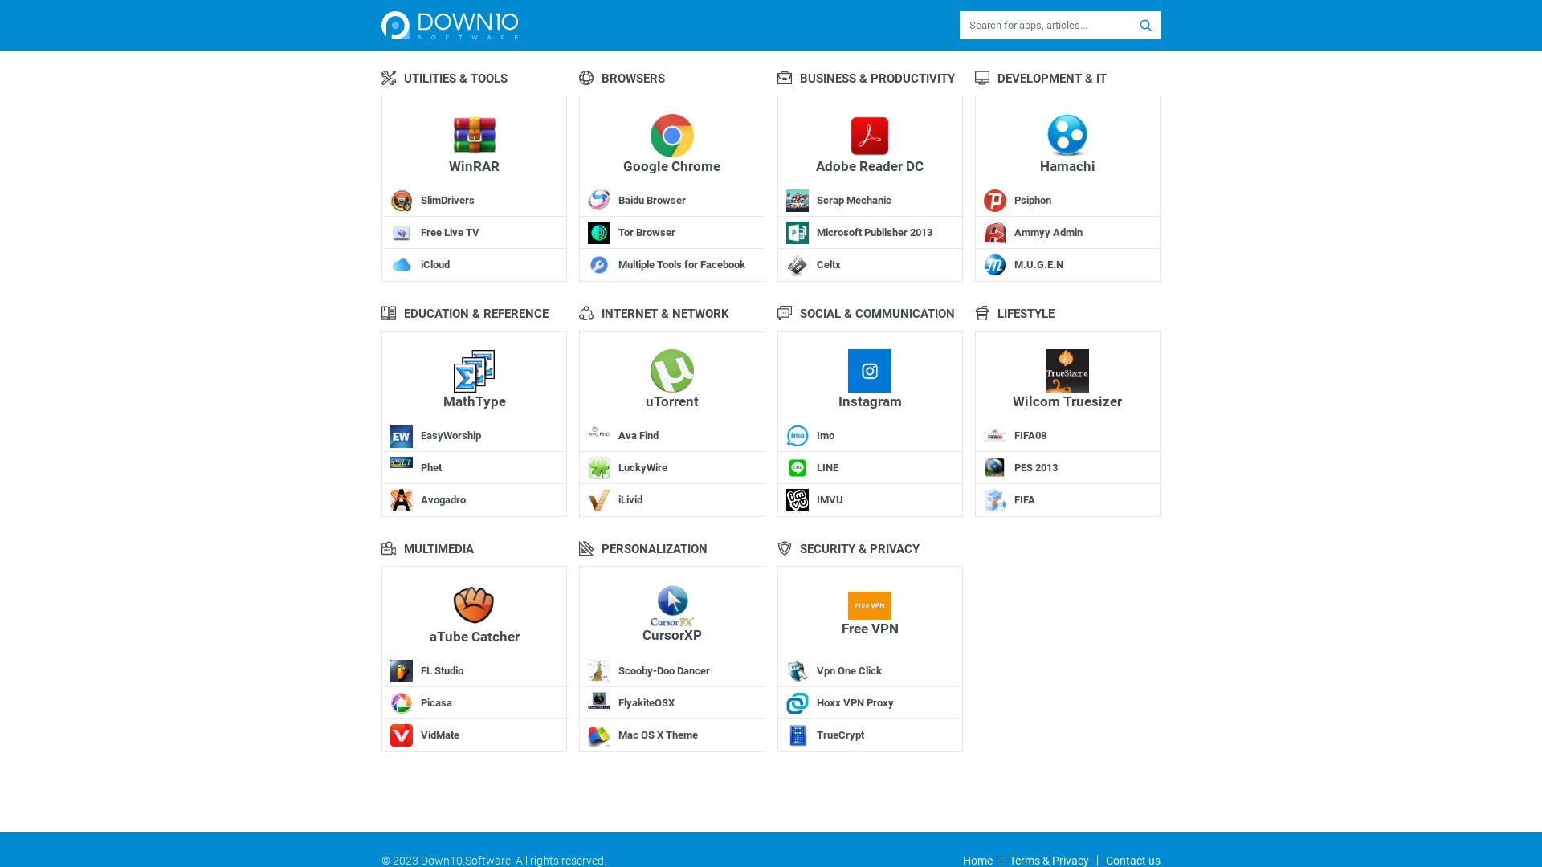Open the CursorFX icon
Screen dimensions: 1542x867
pyautogui.click(x=672, y=605)
